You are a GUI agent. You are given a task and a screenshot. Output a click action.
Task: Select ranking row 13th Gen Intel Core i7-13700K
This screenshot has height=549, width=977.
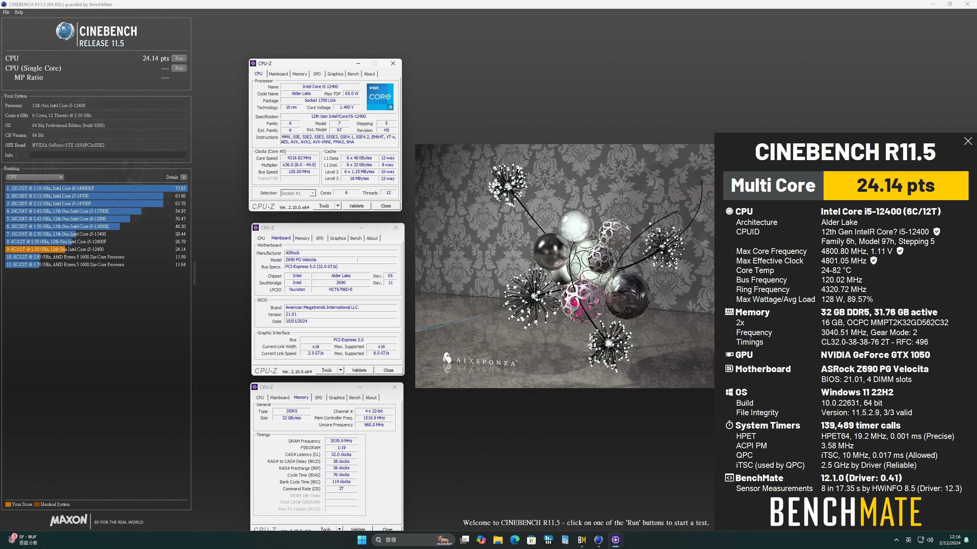point(96,211)
